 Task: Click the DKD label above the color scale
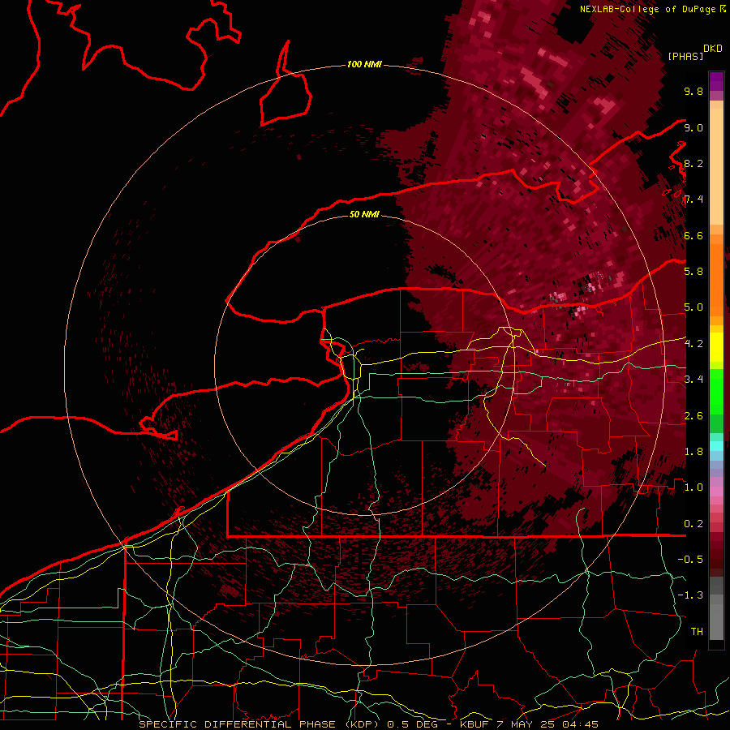(x=713, y=49)
